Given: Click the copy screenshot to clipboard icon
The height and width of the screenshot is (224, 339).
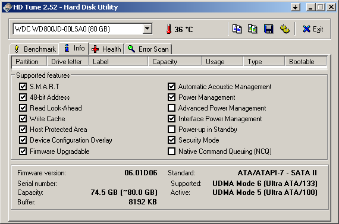Looking at the screenshot, I should (x=252, y=29).
